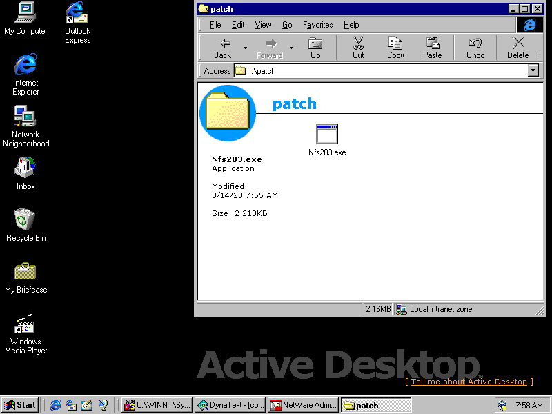Launch Windows Media Player shortcut
The height and width of the screenshot is (414, 552).
(x=26, y=334)
